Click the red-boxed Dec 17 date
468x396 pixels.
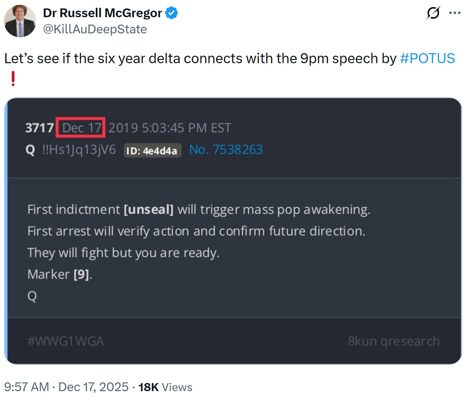tap(81, 128)
